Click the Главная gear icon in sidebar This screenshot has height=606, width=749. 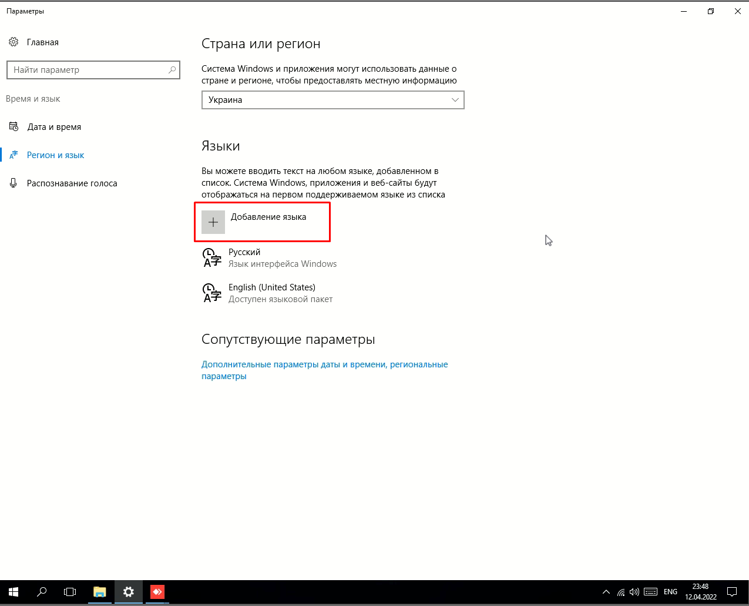[x=14, y=42]
